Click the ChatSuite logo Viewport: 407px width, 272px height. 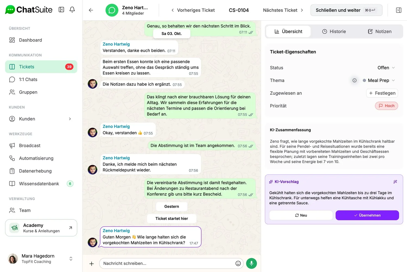[x=29, y=10]
